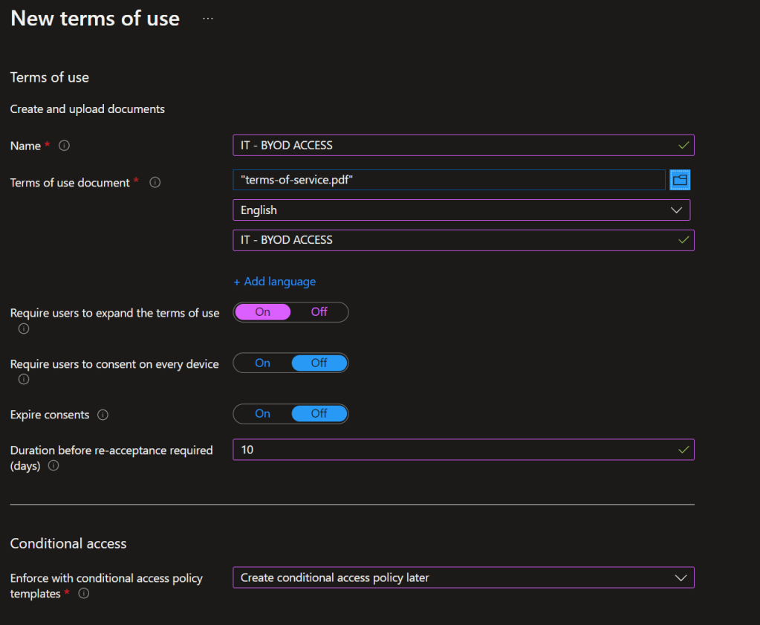Click the folder browse icon for document upload
The height and width of the screenshot is (625, 760).
680,180
